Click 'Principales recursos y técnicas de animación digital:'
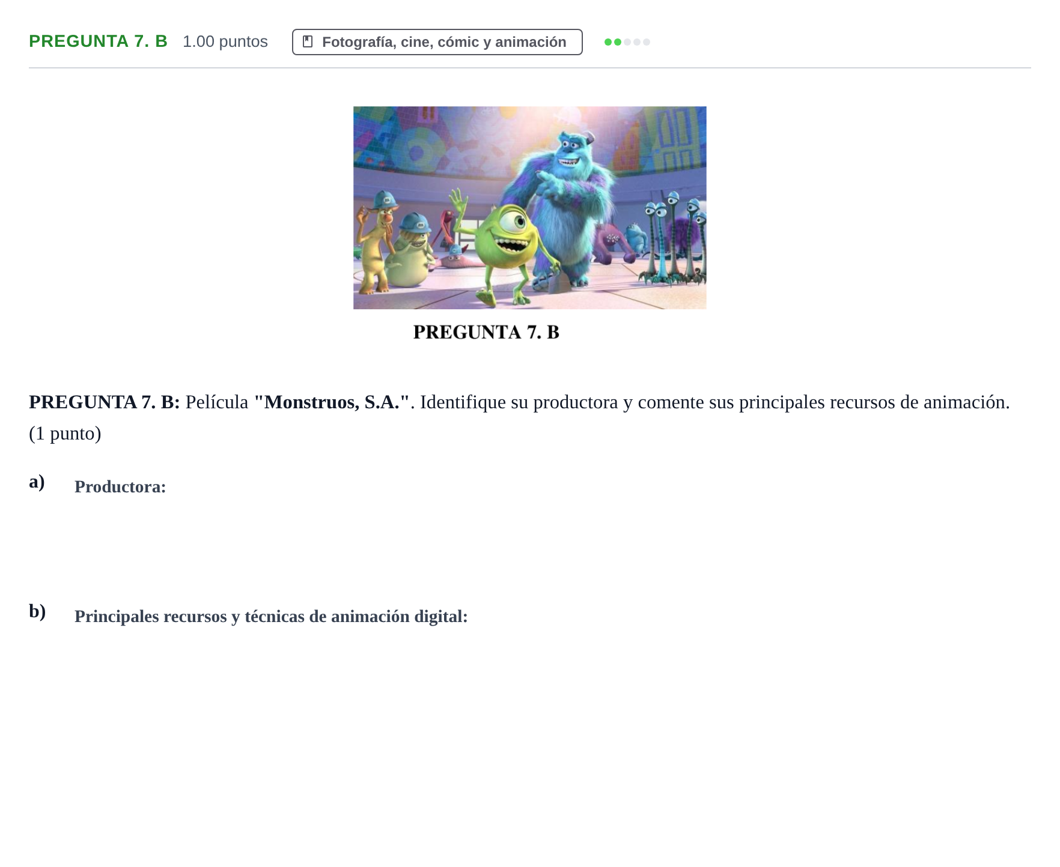This screenshot has height=867, width=1060. [x=271, y=616]
